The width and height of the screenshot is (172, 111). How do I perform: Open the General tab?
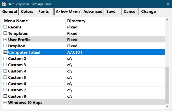(10, 12)
